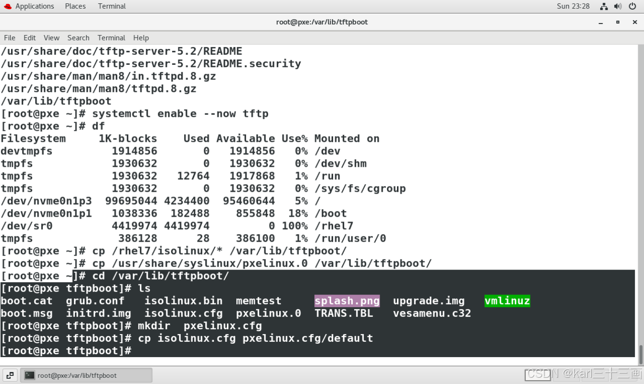
Task: Click the README.security path line
Action: [x=151, y=63]
